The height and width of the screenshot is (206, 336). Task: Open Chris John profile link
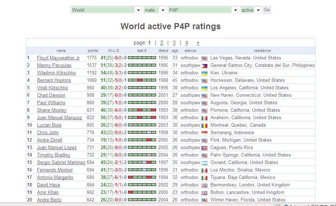(48, 133)
